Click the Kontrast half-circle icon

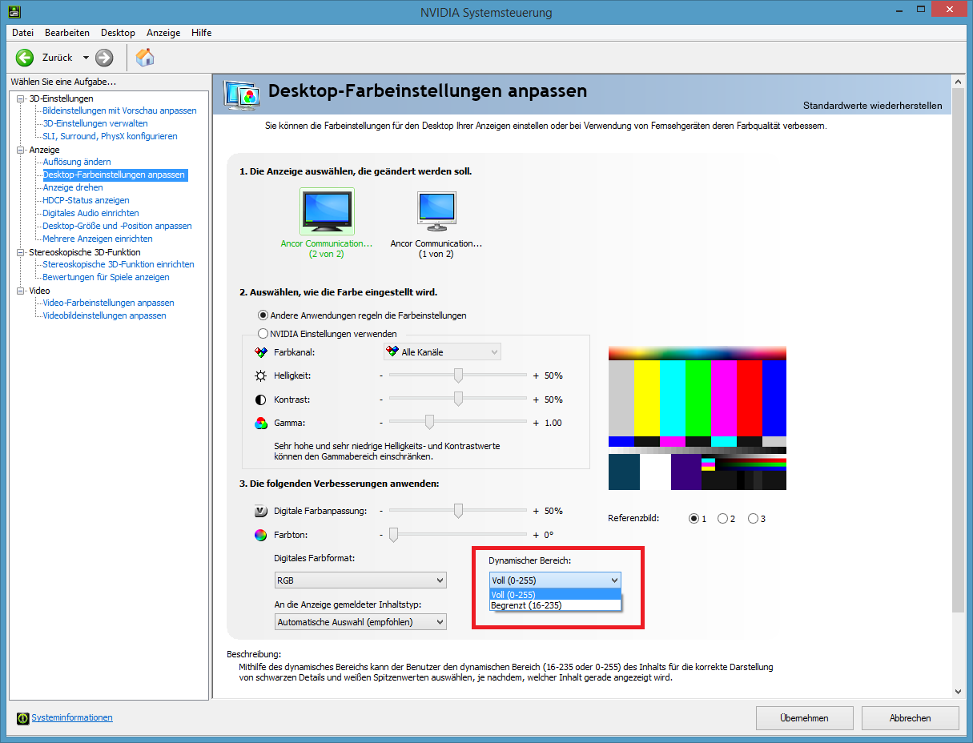[260, 400]
